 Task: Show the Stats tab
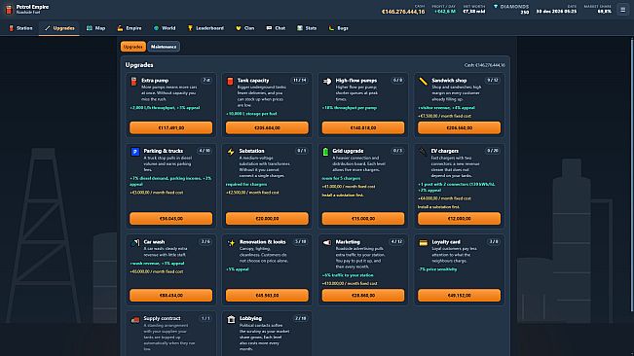point(307,28)
